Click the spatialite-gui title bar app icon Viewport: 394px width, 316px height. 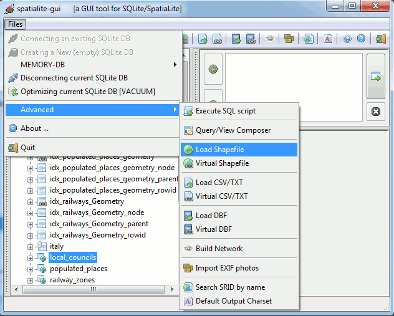click(x=9, y=9)
